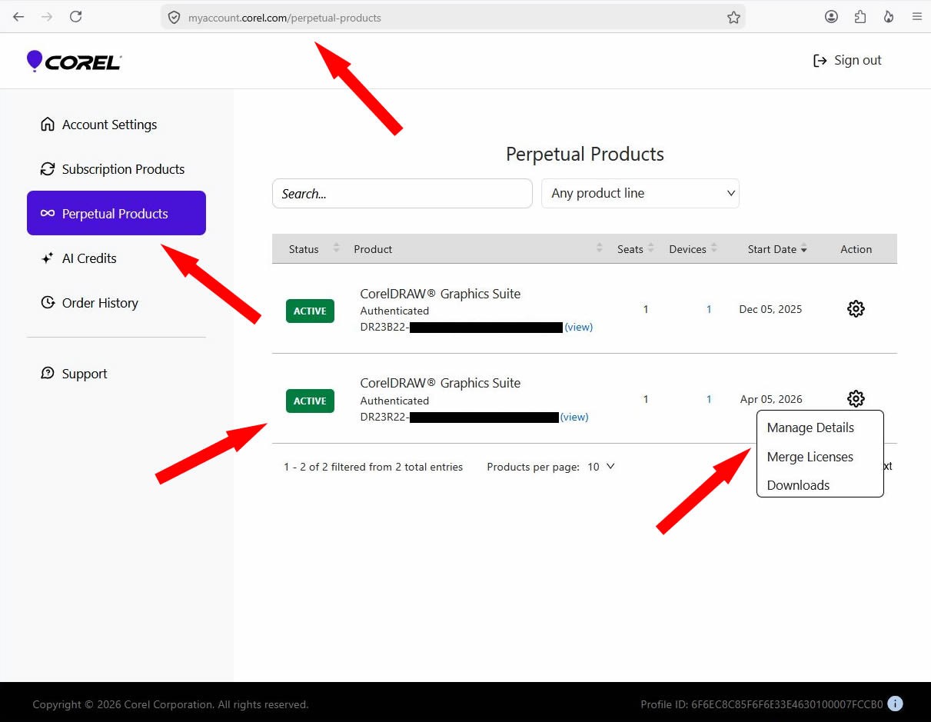Click inside the Search products field
This screenshot has height=722, width=931.
click(x=402, y=194)
